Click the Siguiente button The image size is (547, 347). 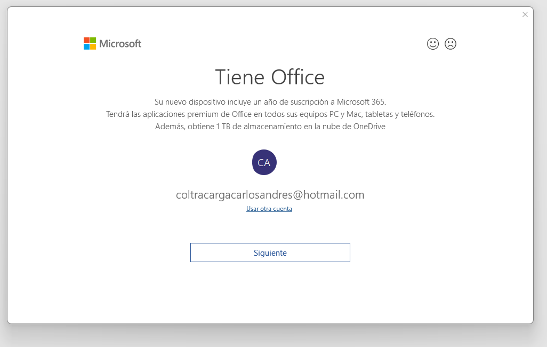click(x=270, y=253)
